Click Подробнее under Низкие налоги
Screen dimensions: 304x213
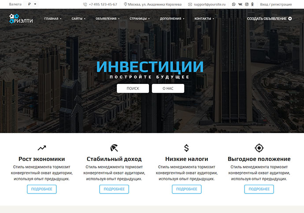click(x=186, y=189)
